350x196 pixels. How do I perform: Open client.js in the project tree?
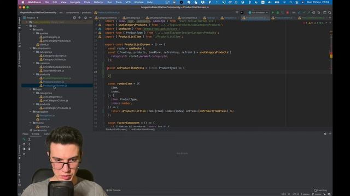(44, 45)
